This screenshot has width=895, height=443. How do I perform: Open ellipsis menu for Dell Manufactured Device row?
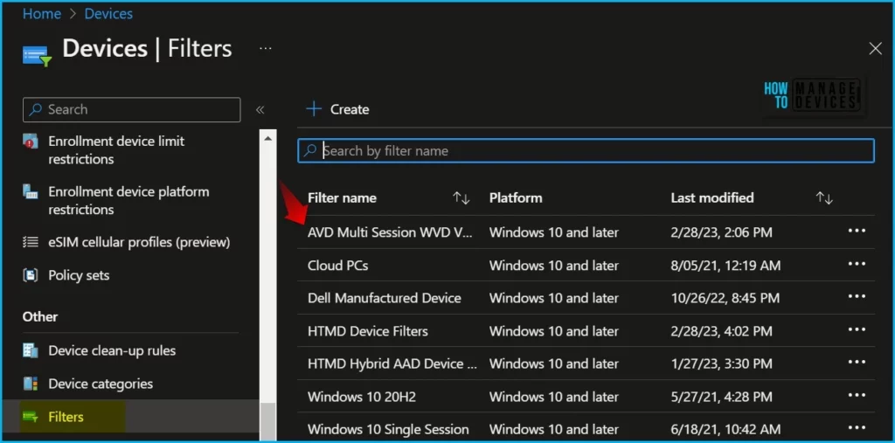coord(857,297)
